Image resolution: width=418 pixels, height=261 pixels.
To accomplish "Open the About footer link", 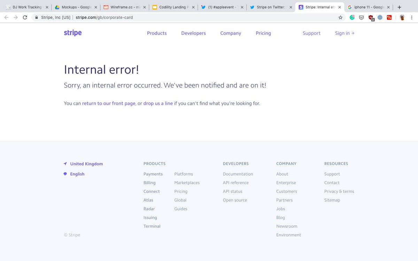I will [282, 174].
